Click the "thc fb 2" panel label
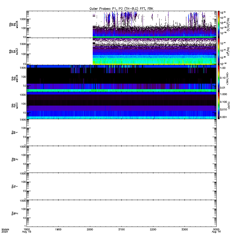This screenshot has width=231, height=247. pos(15,213)
